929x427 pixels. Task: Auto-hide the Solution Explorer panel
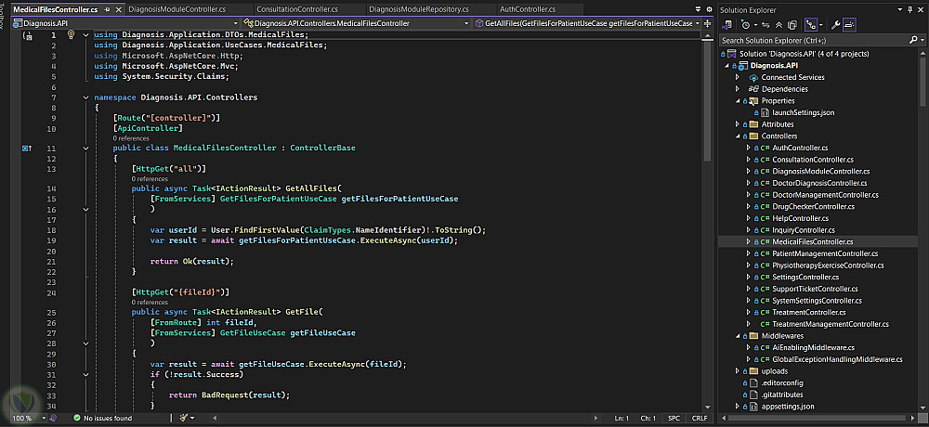(910, 9)
